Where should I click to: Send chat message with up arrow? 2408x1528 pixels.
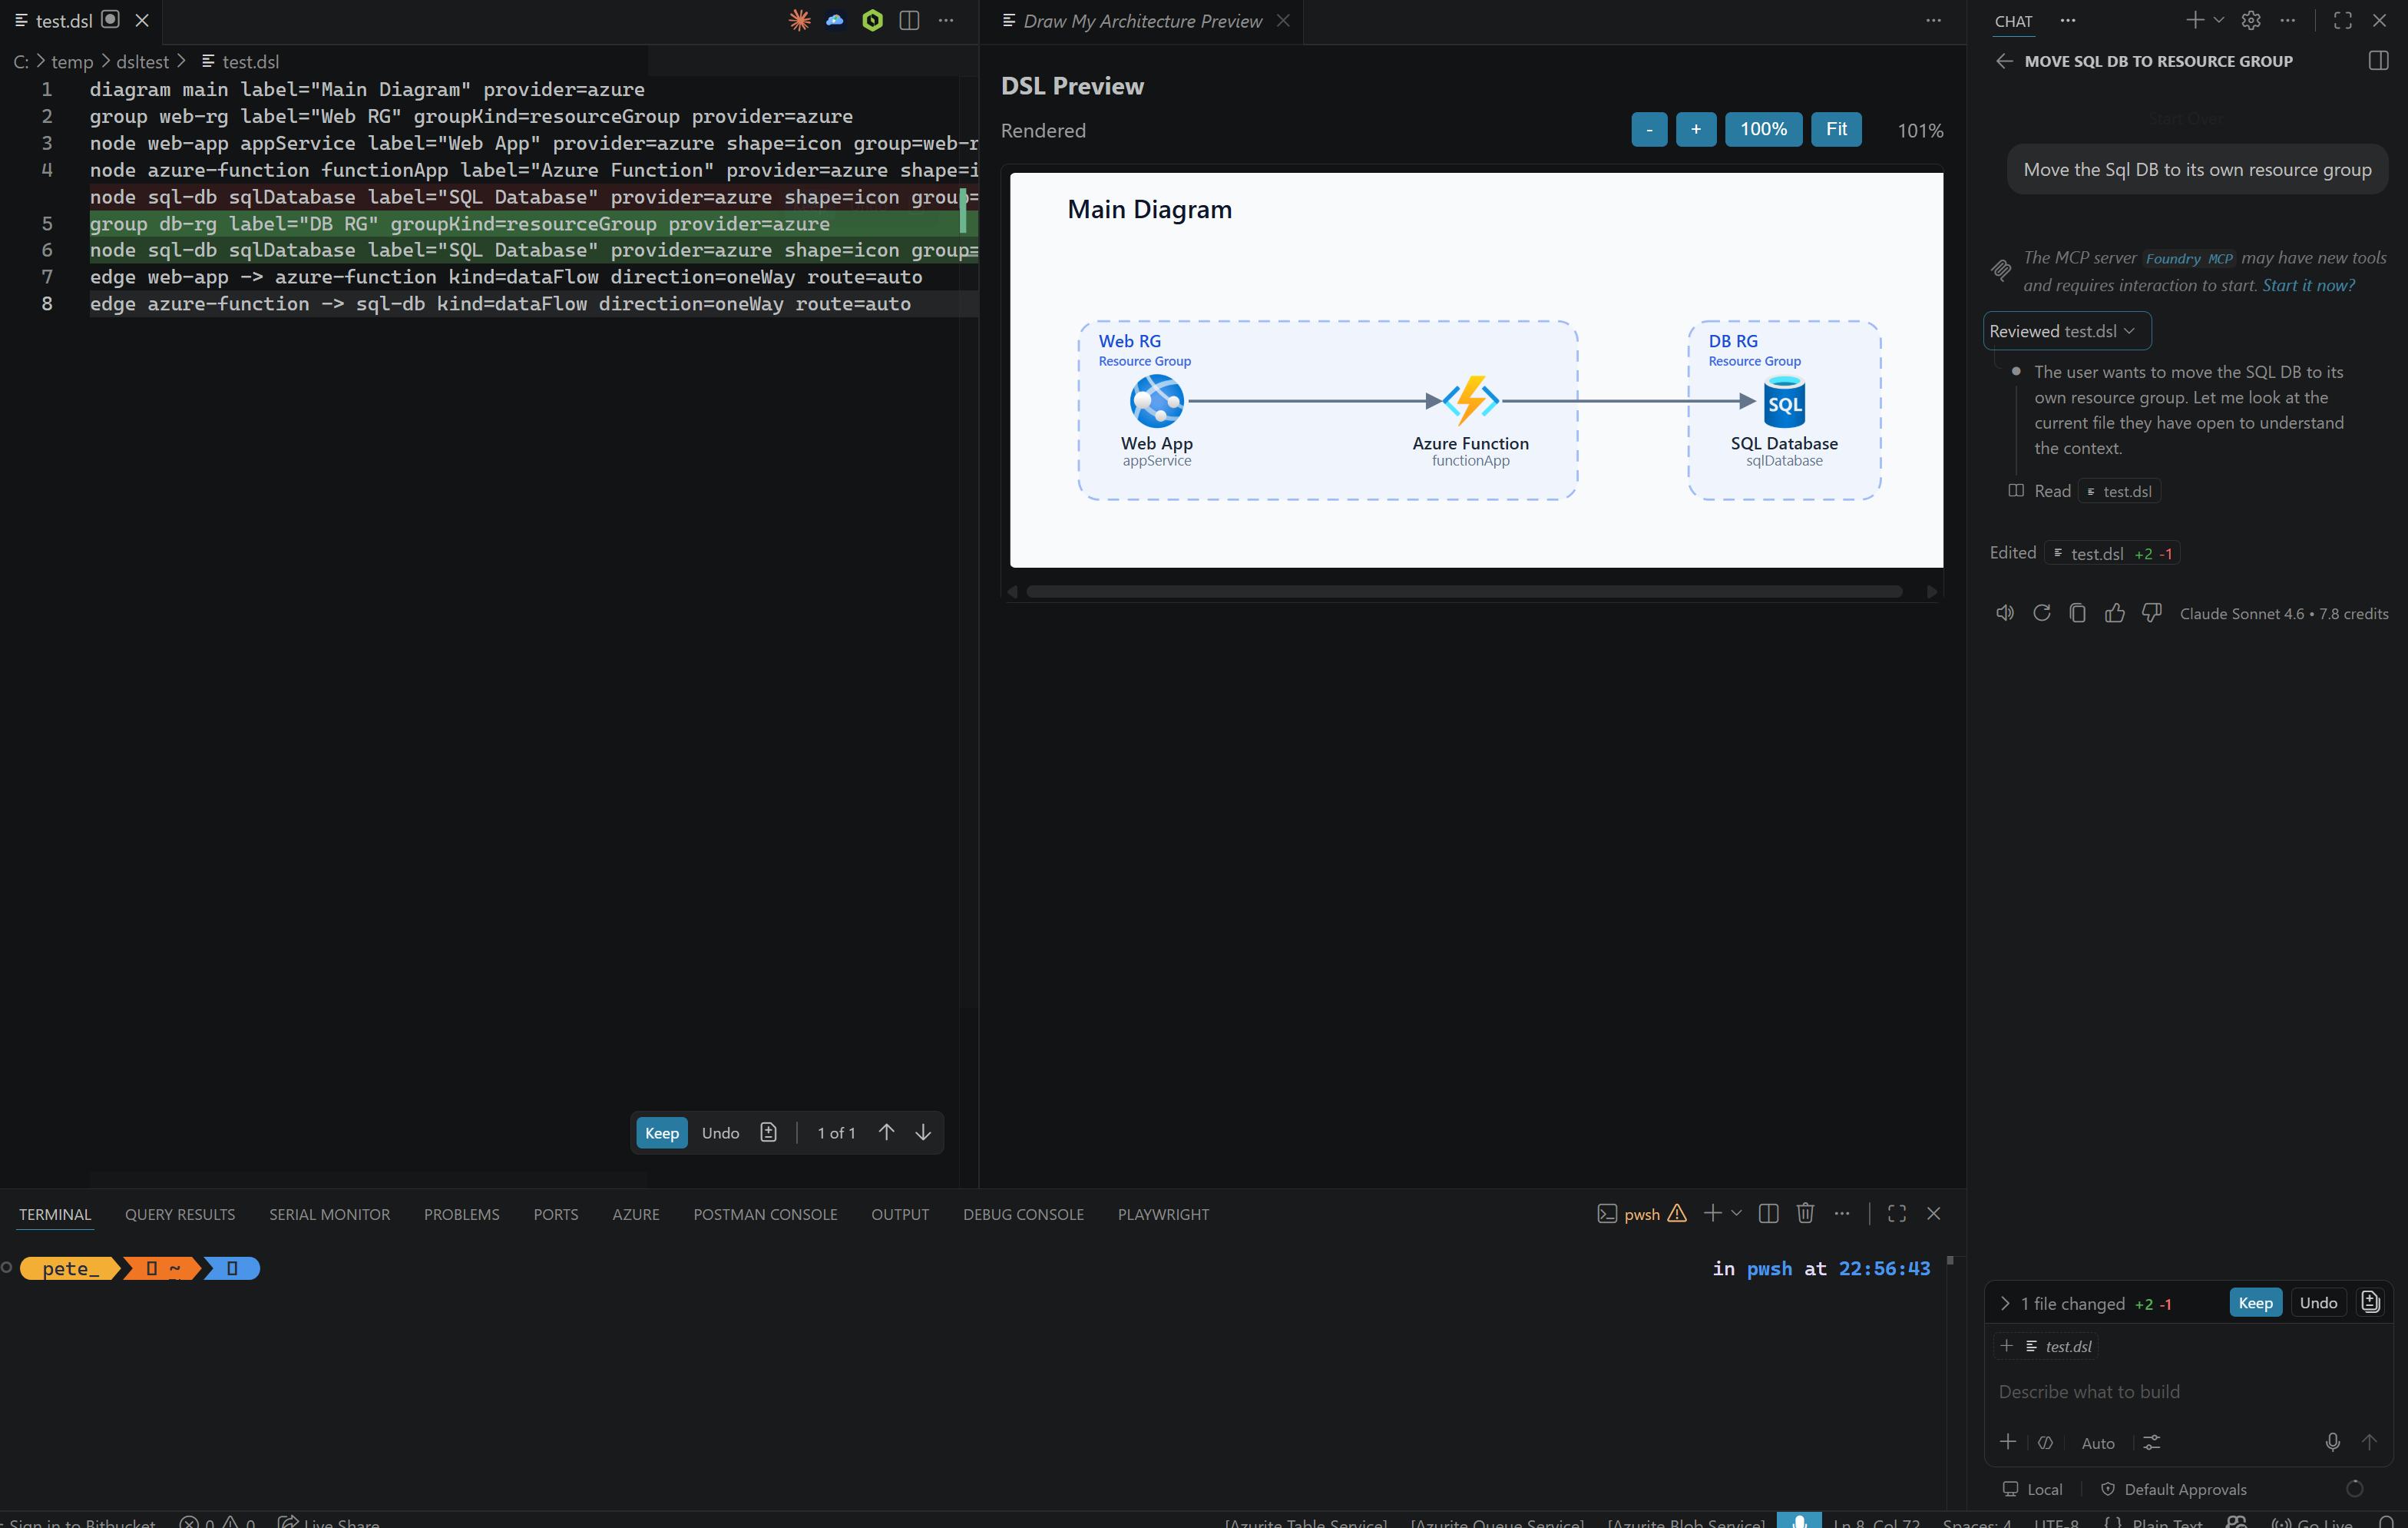coord(2369,1442)
